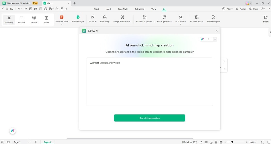Select the AI ribbon tab

tap(164, 9)
